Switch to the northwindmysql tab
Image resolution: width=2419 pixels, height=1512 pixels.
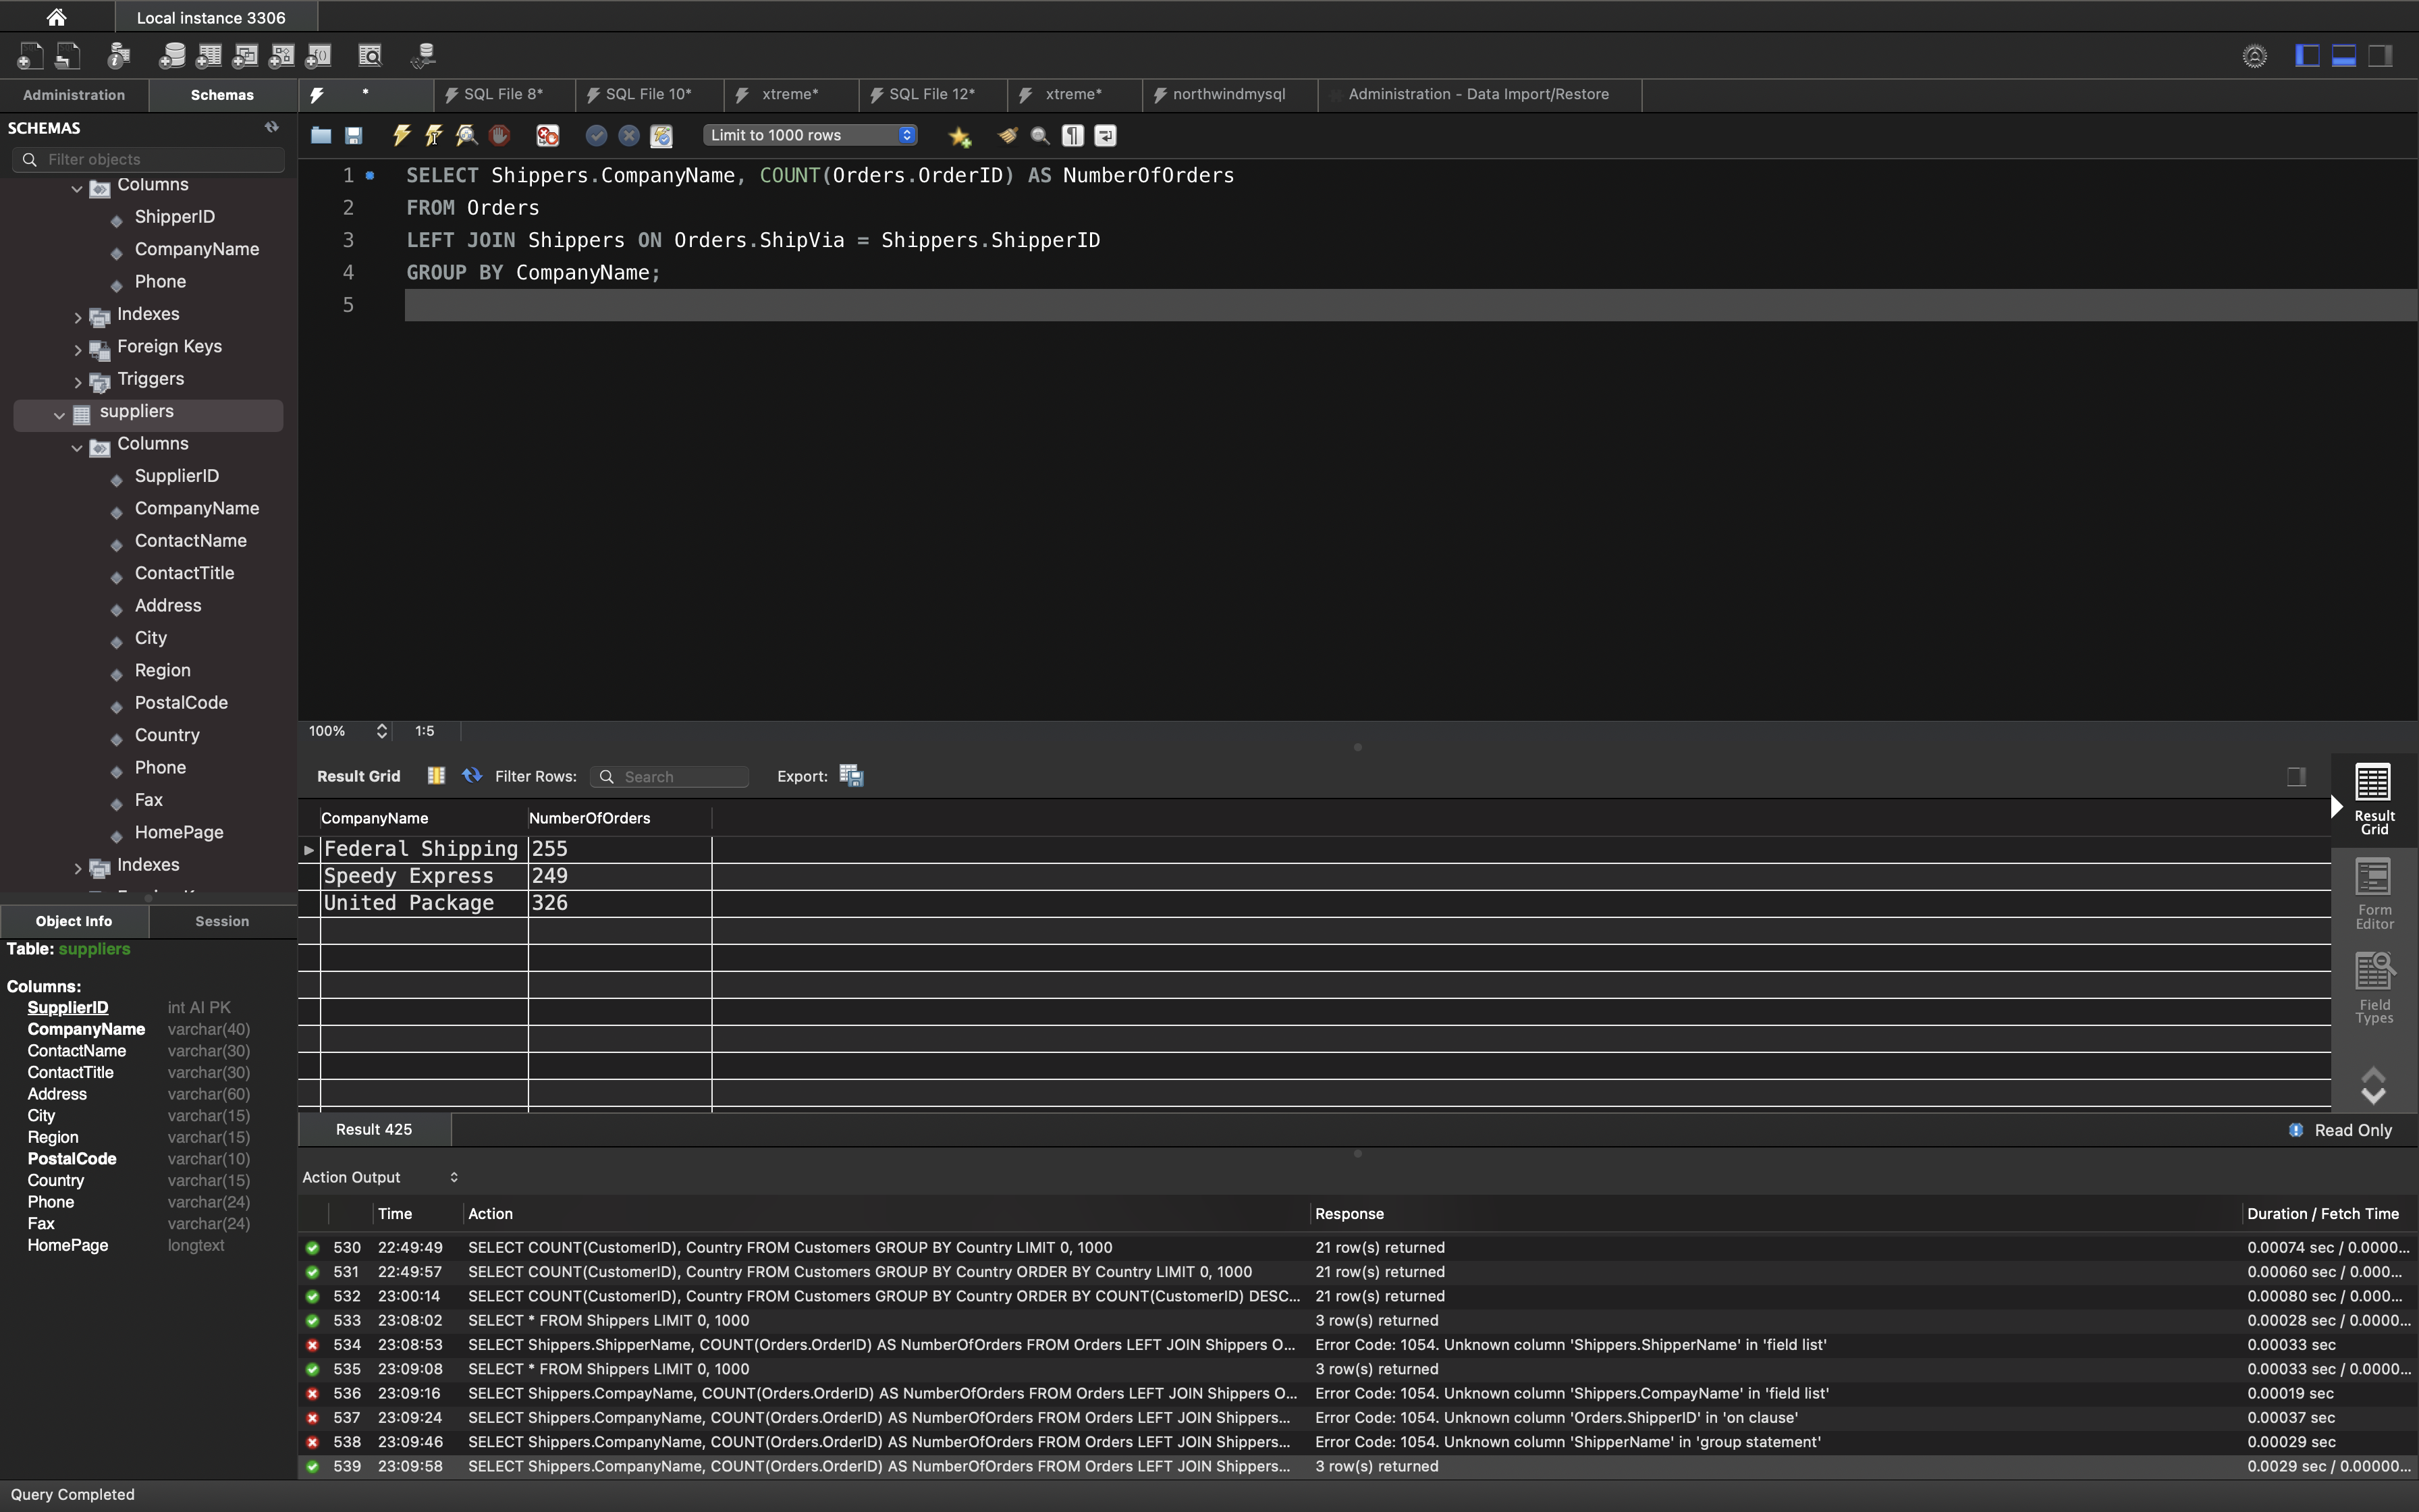coord(1228,94)
